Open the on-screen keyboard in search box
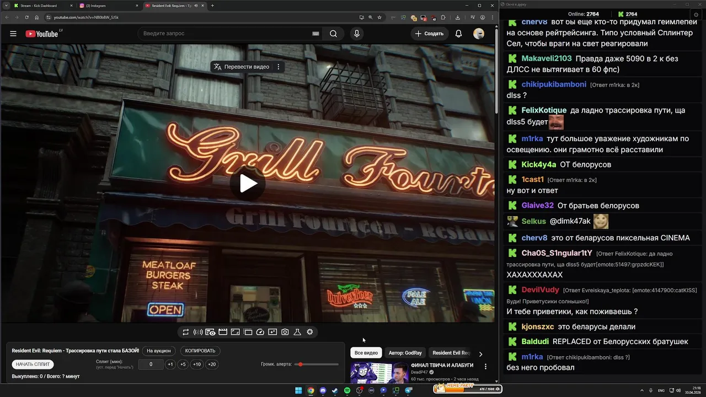The height and width of the screenshot is (397, 706). coord(315,34)
